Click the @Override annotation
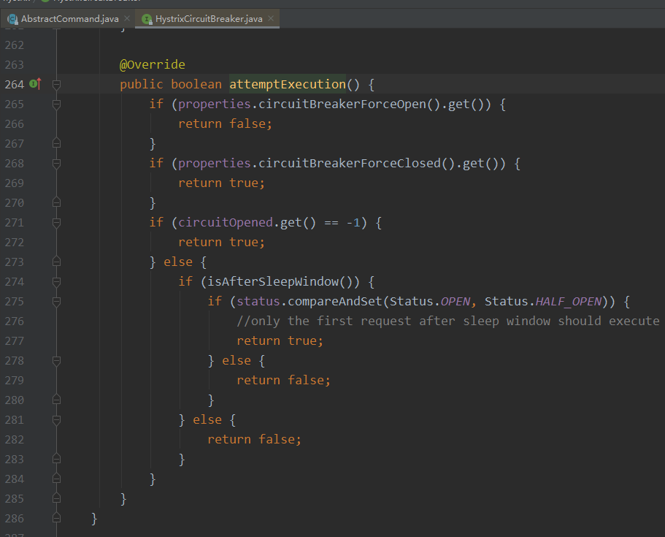Image resolution: width=665 pixels, height=537 pixels. click(x=153, y=64)
